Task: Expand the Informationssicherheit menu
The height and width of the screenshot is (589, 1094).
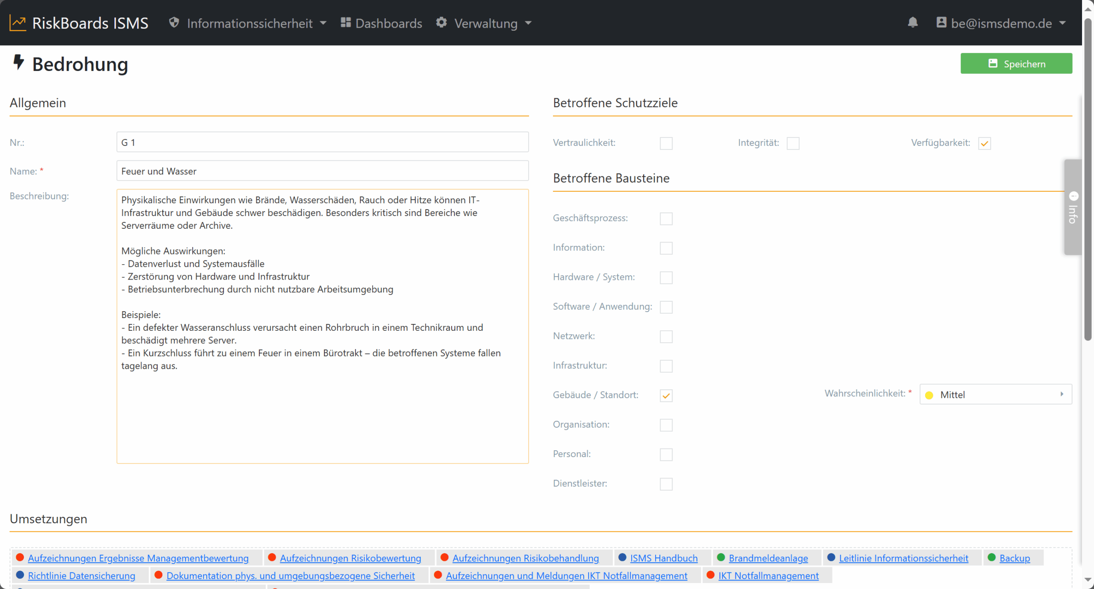Action: pyautogui.click(x=248, y=23)
